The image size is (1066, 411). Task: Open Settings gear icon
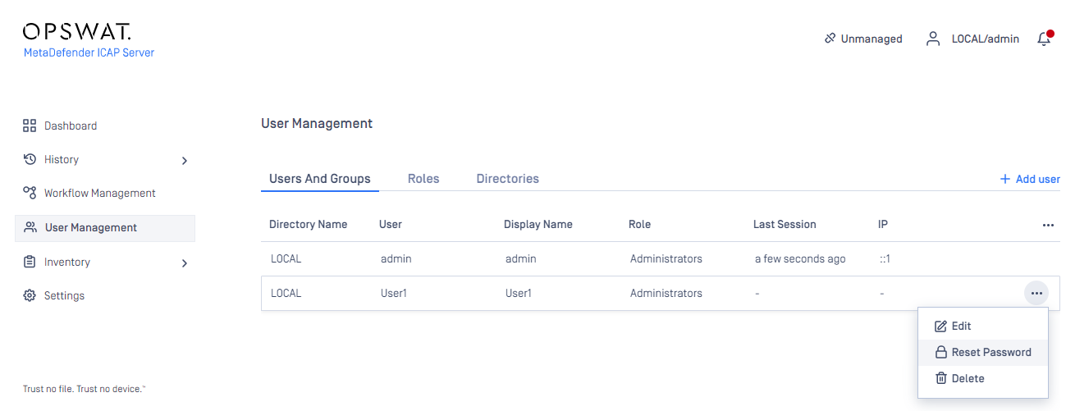coord(30,295)
